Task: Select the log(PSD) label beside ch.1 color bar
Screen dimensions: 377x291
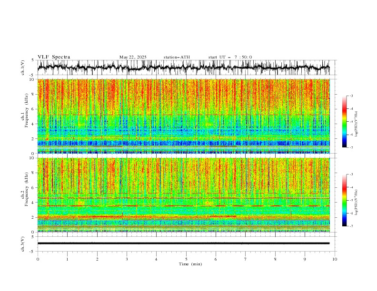Action: [x=356, y=124]
